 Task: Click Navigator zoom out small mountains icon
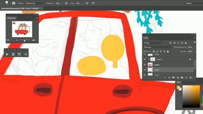click(x=17, y=40)
